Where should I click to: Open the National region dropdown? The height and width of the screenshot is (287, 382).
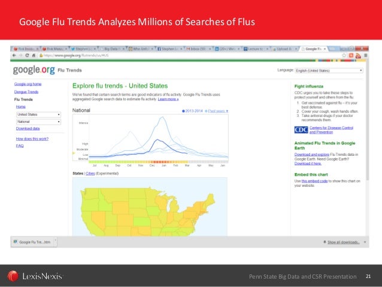coord(38,122)
